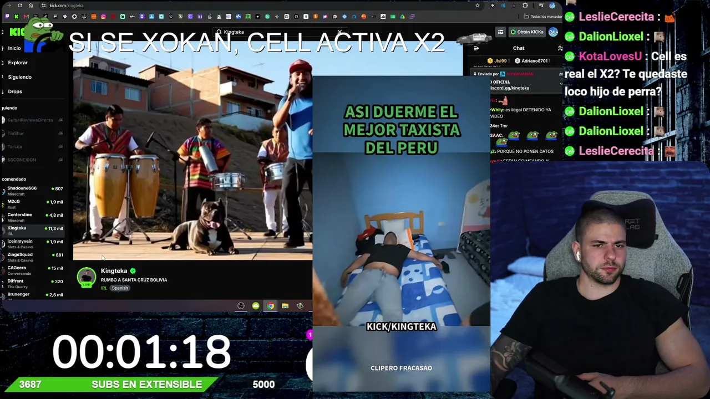Open Siguiendo in Kick sidebar
710x399 pixels.
click(19, 77)
